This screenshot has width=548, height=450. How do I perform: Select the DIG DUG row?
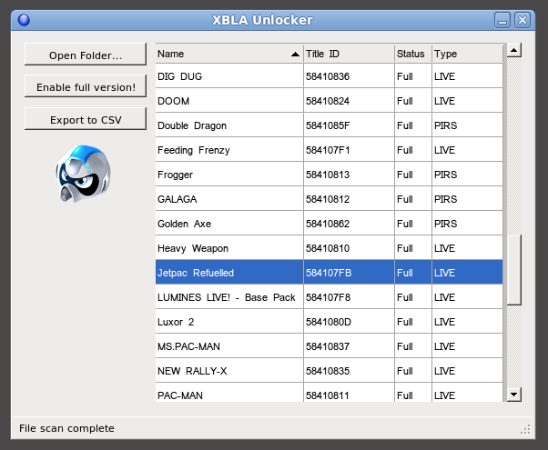pyautogui.click(x=330, y=76)
